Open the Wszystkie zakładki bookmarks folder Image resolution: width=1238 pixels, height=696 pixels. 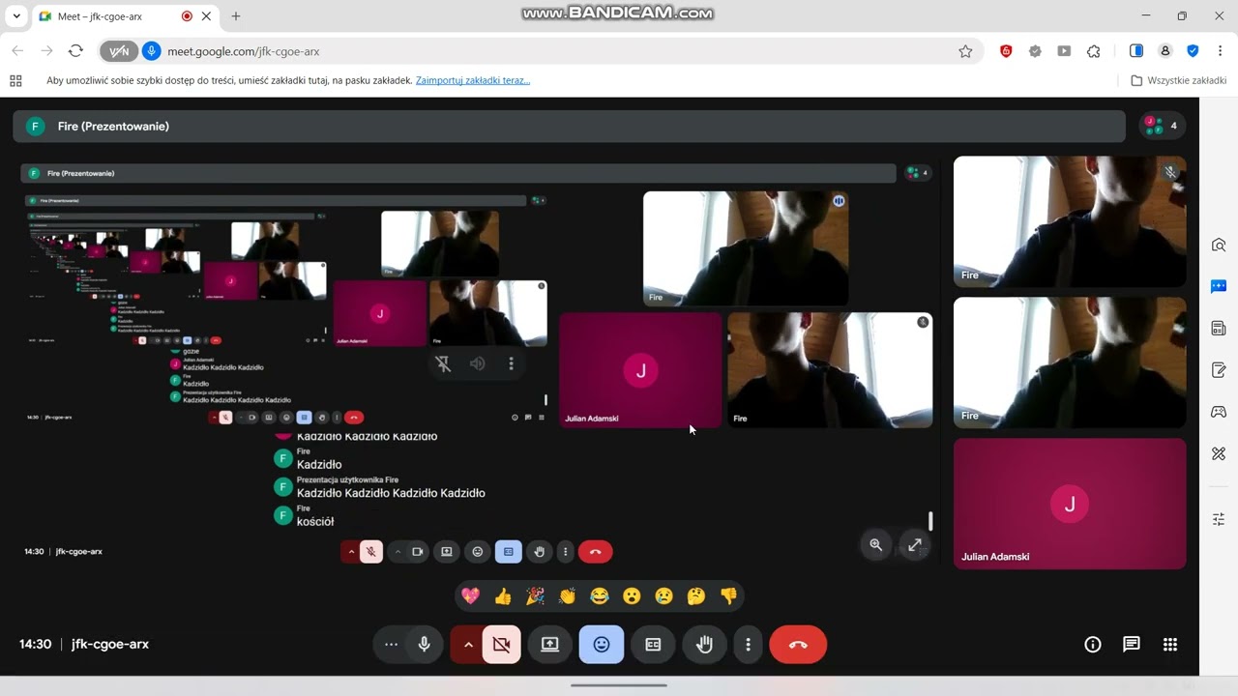coord(1179,80)
